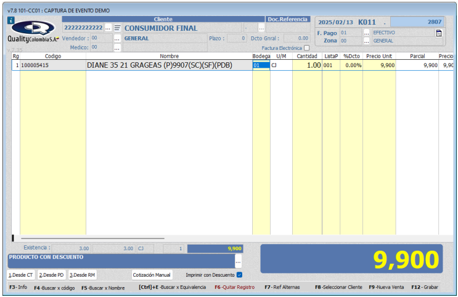Click the Cantidad column header
Image resolution: width=458 pixels, height=297 pixels.
click(x=307, y=56)
